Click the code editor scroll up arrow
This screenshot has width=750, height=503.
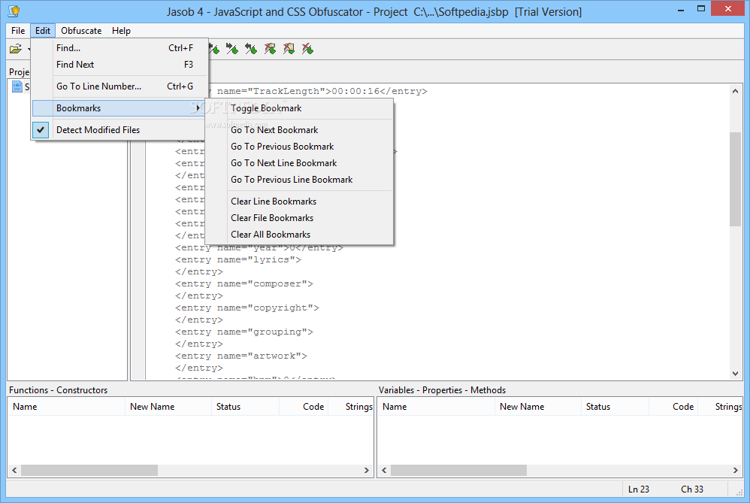click(735, 91)
